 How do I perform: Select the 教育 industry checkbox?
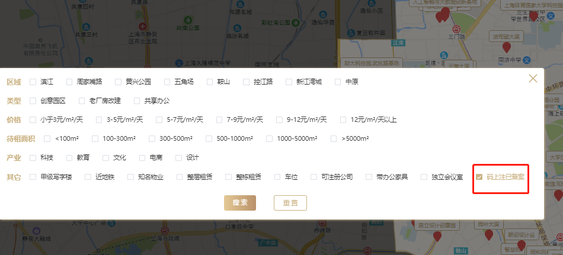coord(69,158)
